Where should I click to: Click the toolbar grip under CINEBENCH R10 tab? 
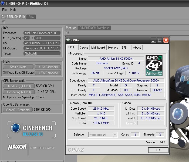click(3, 22)
